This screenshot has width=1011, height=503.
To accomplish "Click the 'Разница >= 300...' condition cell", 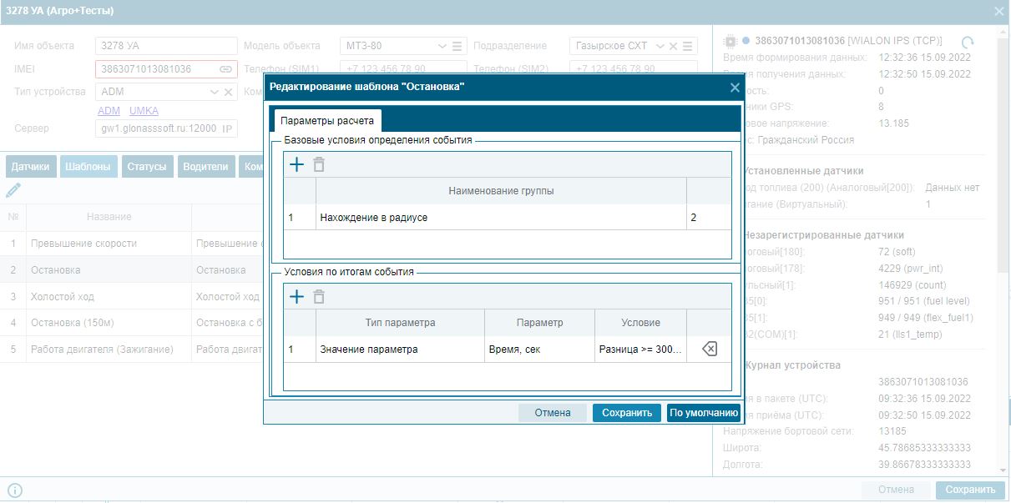I will click(640, 350).
